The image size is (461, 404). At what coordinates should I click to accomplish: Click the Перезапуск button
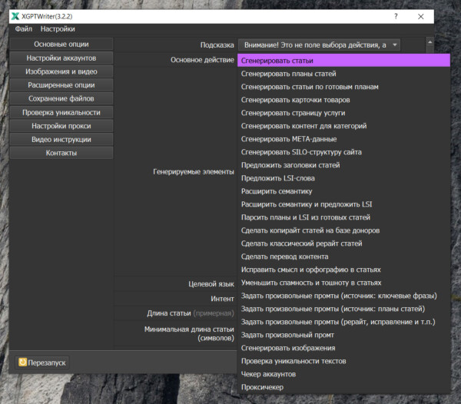pos(42,363)
